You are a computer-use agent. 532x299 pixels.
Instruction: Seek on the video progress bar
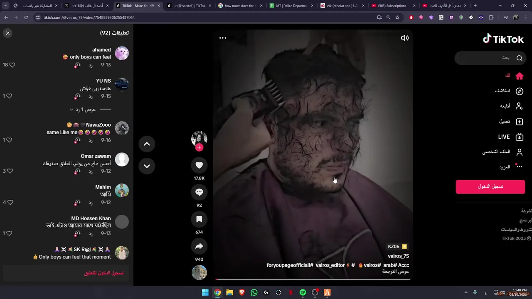click(x=313, y=279)
